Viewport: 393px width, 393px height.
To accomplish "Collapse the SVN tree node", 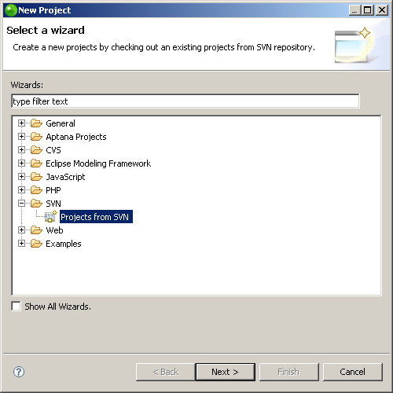I will click(21, 204).
